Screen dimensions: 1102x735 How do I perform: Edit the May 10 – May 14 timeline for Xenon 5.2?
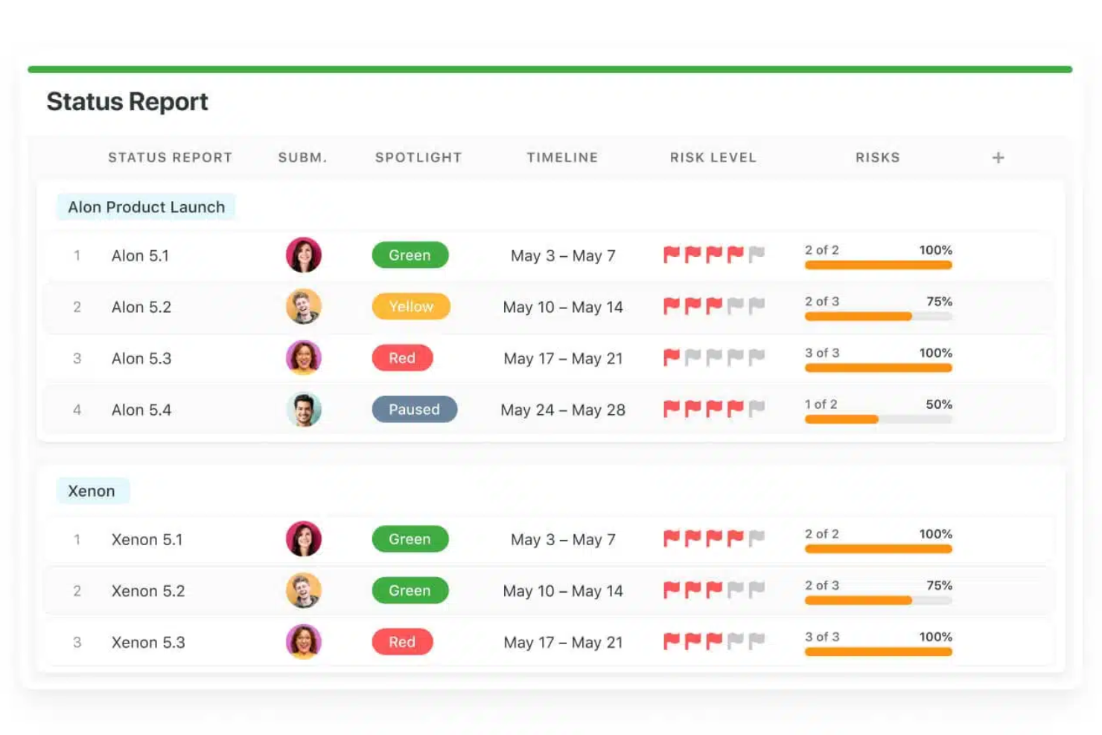tap(562, 591)
